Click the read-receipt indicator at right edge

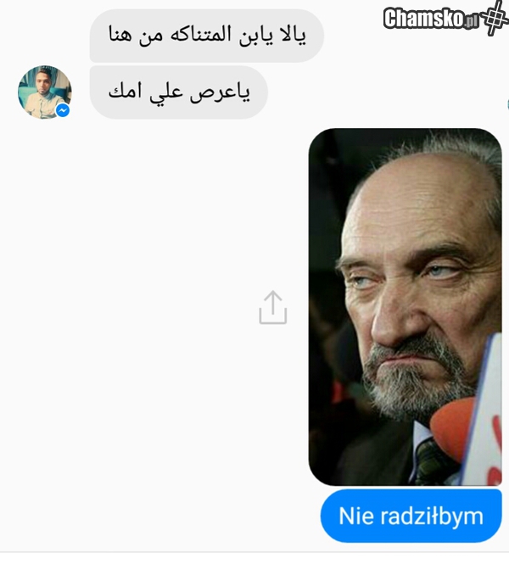tap(507, 104)
